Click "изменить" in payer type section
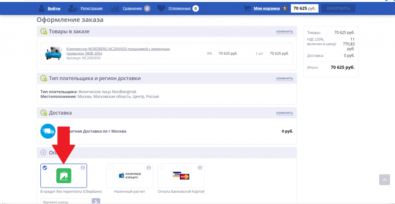The height and width of the screenshot is (204, 395). (285, 78)
